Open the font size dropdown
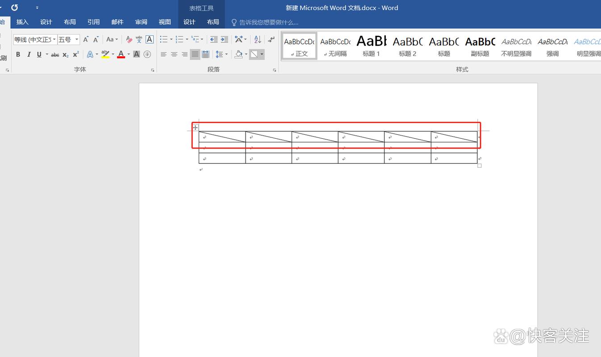Viewport: 601px width, 357px height. click(77, 40)
